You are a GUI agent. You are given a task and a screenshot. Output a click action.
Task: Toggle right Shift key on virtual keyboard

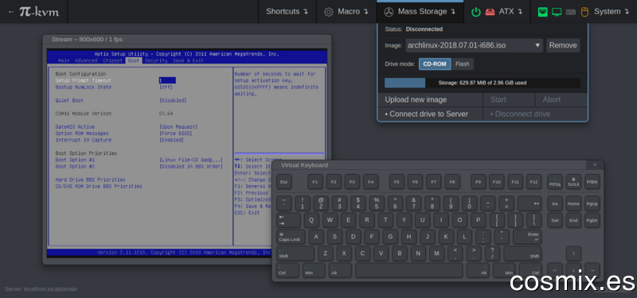coord(522,253)
